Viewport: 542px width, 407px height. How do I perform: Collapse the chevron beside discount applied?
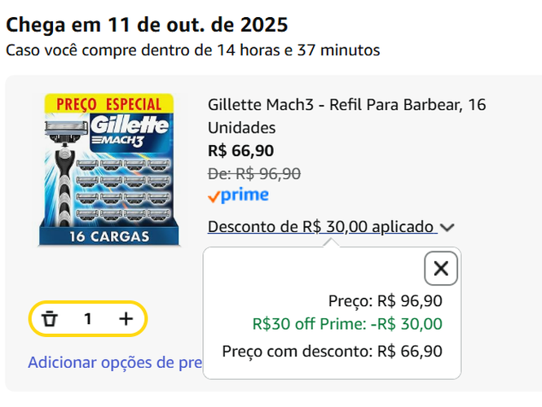tap(447, 228)
